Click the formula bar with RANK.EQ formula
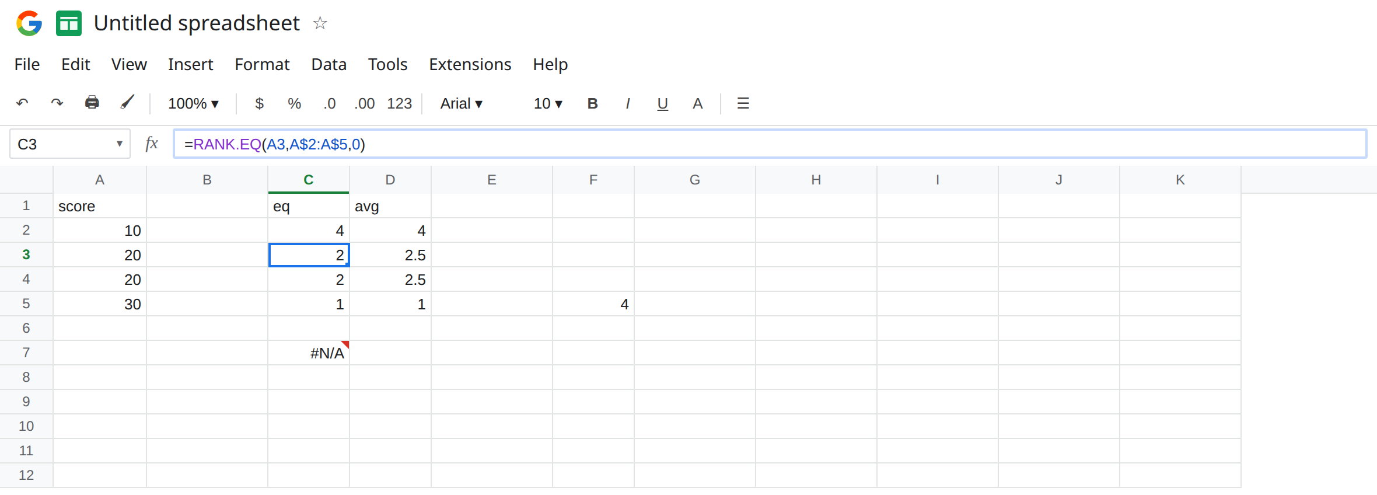The width and height of the screenshot is (1377, 495). tap(770, 144)
